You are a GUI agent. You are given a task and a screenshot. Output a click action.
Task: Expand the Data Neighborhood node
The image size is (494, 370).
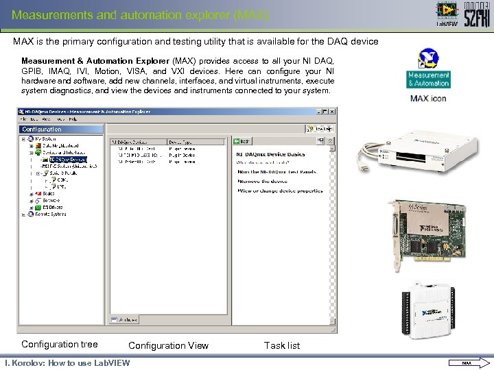tap(31, 146)
